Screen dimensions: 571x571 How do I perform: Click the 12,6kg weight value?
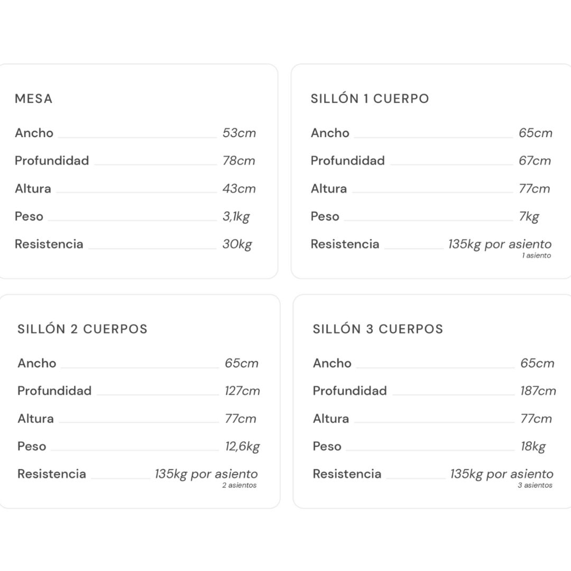242,447
